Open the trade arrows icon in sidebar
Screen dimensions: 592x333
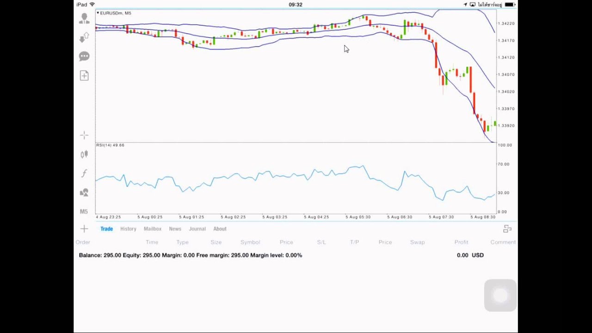tap(84, 37)
